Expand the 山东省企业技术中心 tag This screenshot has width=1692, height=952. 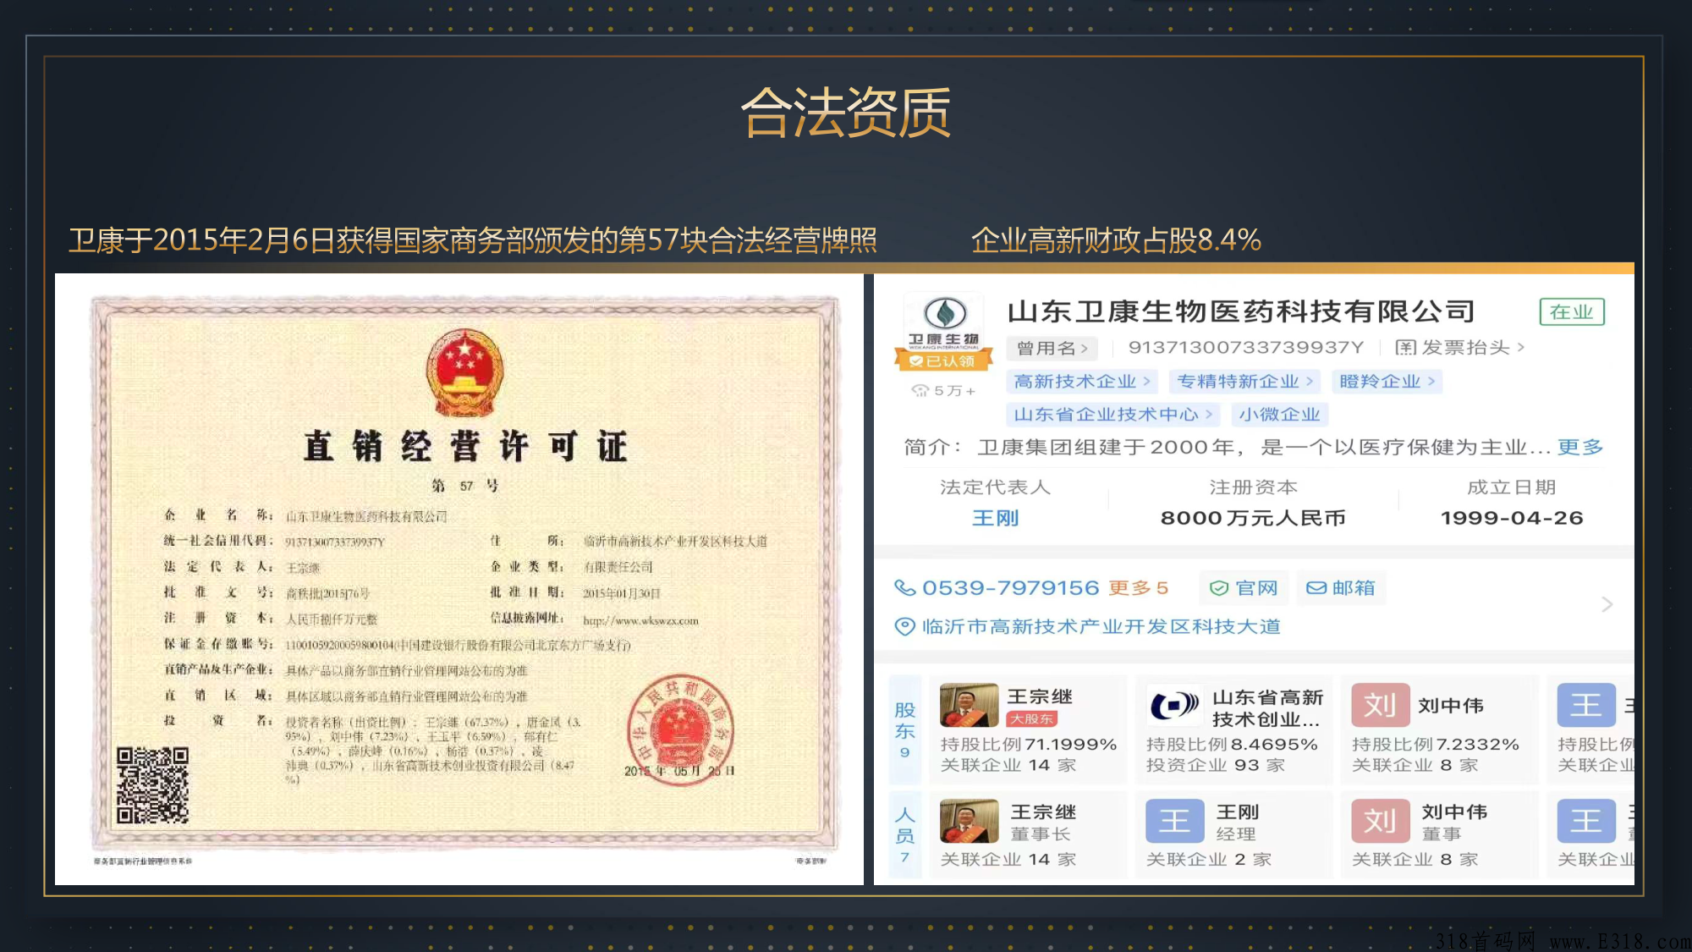coord(1112,415)
